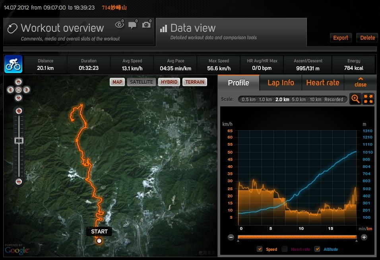Click the views eye icon
The width and height of the screenshot is (380, 260).
pos(119,25)
